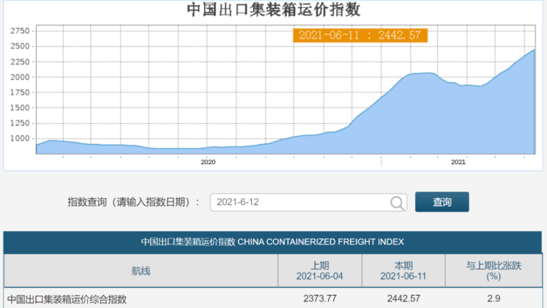Focus the index date input field
The height and width of the screenshot is (308, 547).
pos(309,203)
